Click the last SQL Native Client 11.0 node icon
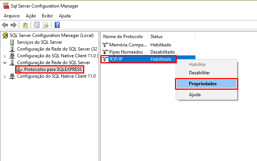The height and width of the screenshot is (161, 257). click(x=12, y=76)
